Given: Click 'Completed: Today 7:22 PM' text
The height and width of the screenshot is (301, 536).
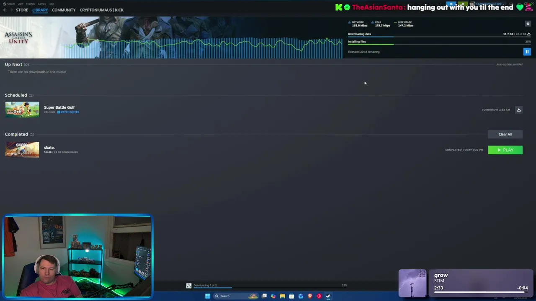Looking at the screenshot, I should click(464, 150).
